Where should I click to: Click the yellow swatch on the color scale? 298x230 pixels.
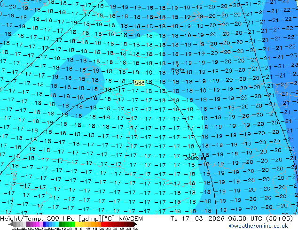(x=77, y=224)
